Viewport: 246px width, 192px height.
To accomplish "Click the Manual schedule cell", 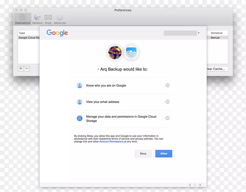I will (x=215, y=37).
